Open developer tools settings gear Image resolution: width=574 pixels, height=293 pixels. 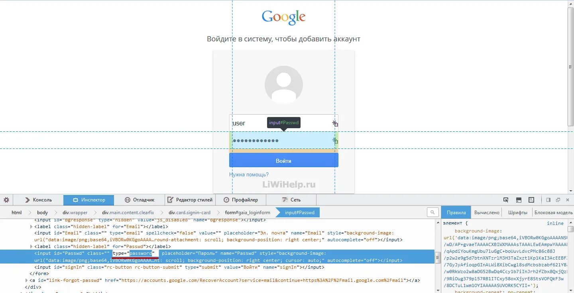coord(6,200)
